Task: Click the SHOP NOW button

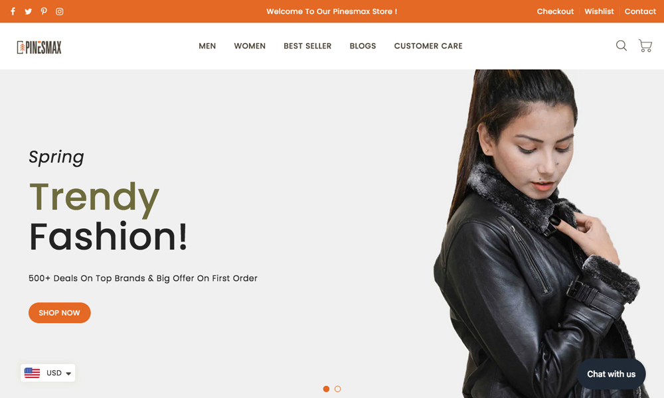Action: [60, 312]
